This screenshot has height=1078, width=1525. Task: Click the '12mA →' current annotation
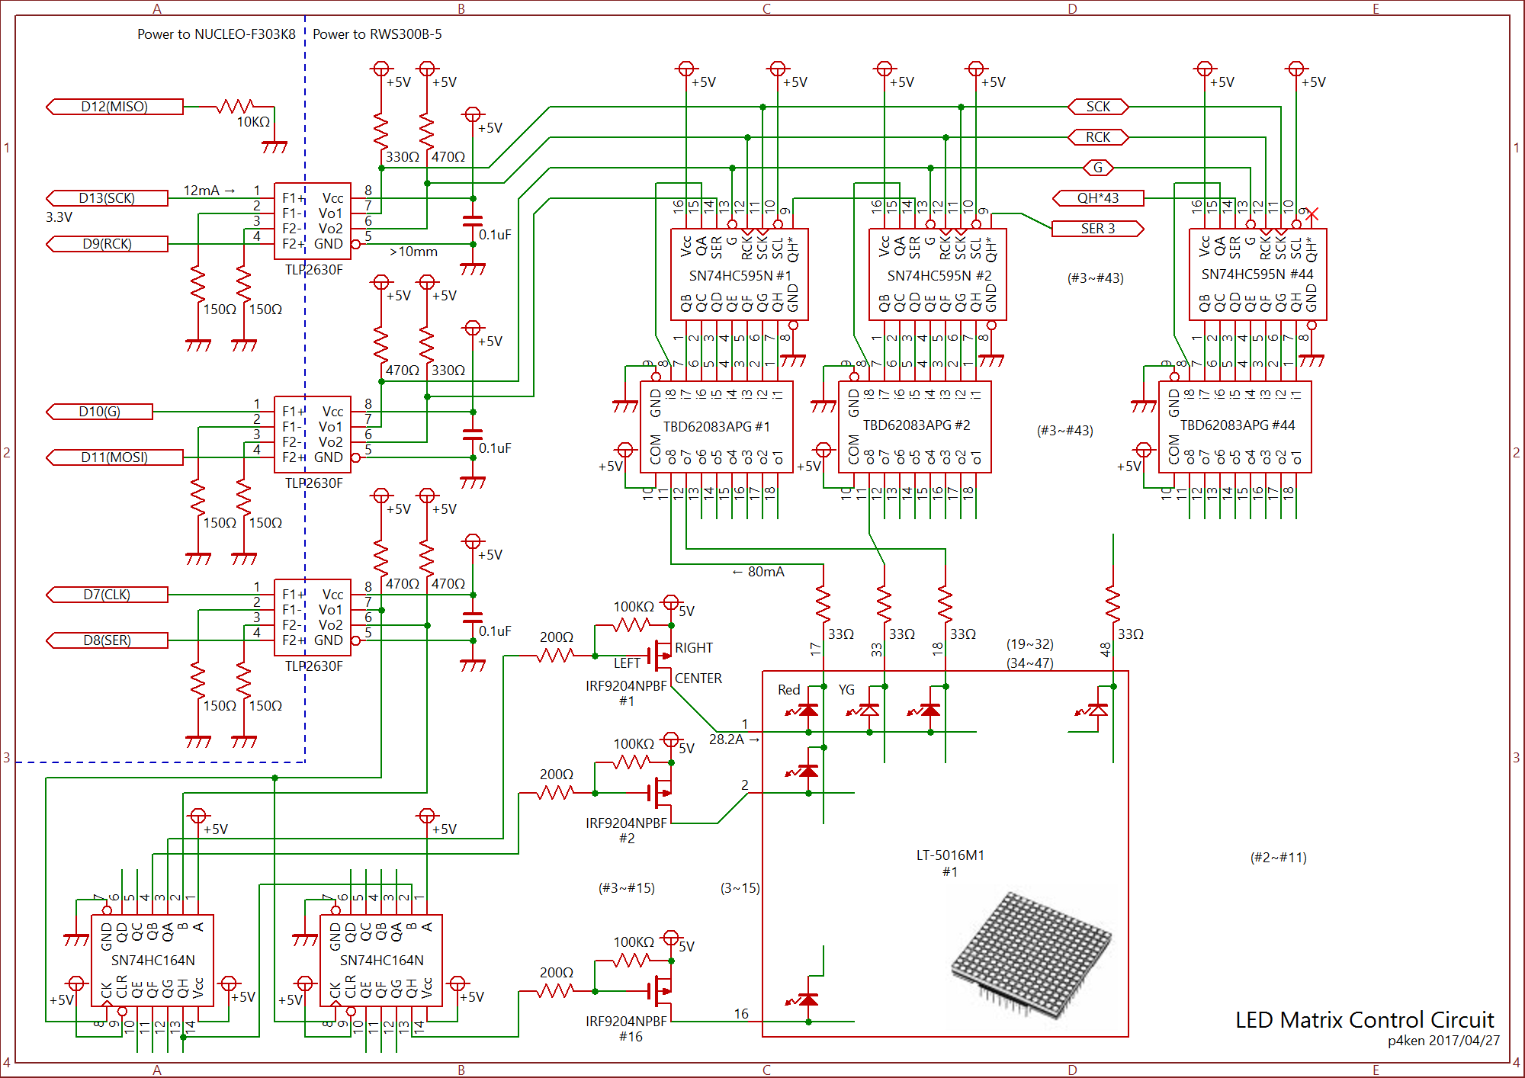tap(209, 191)
